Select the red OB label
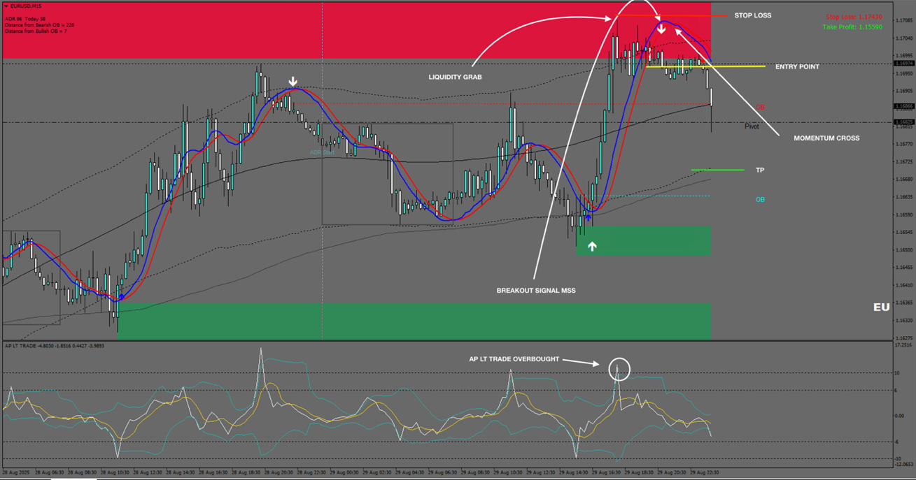Image resolution: width=916 pixels, height=480 pixels. (x=760, y=108)
